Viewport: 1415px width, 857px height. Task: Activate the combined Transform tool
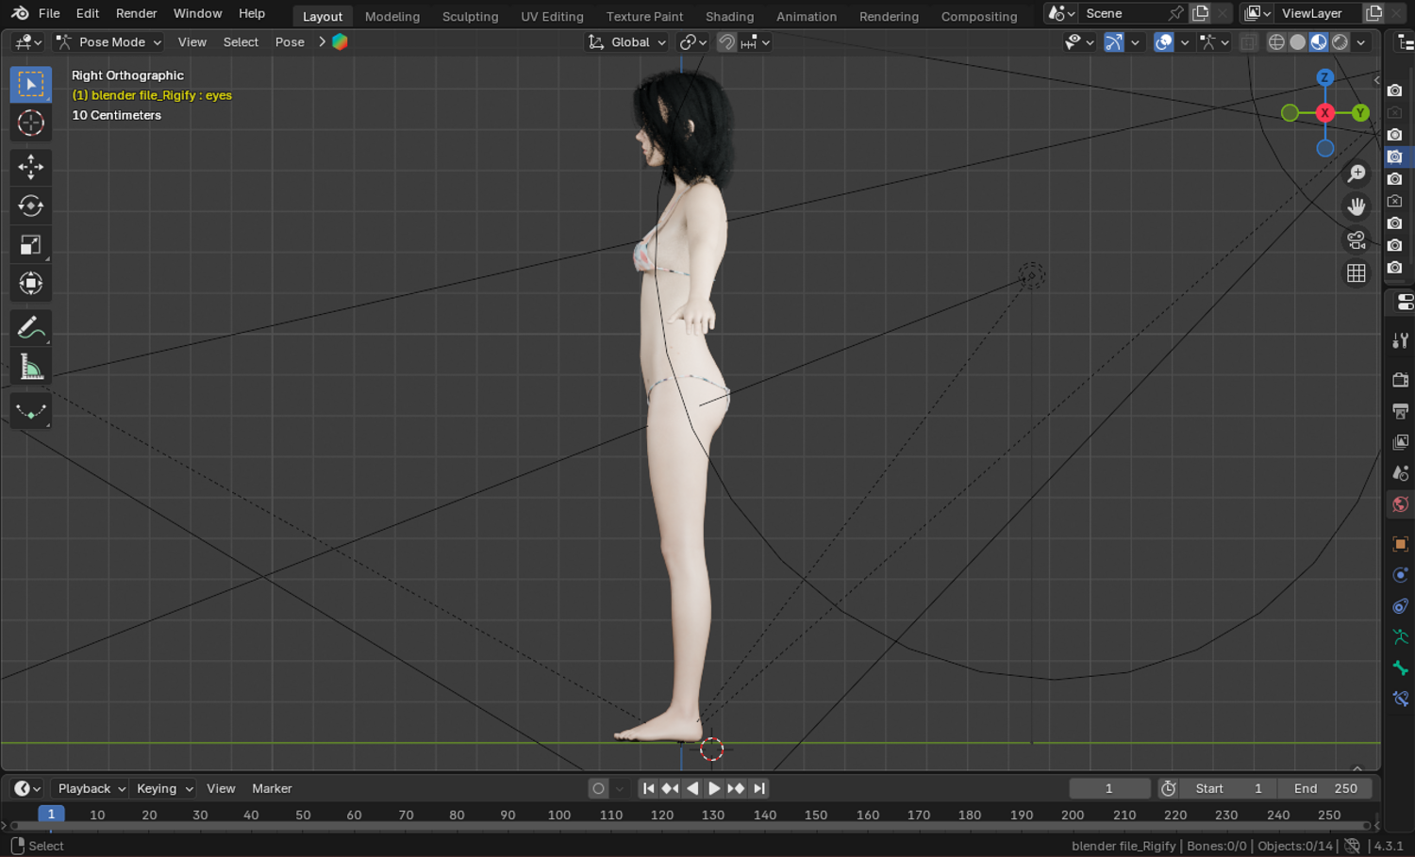[x=31, y=284]
